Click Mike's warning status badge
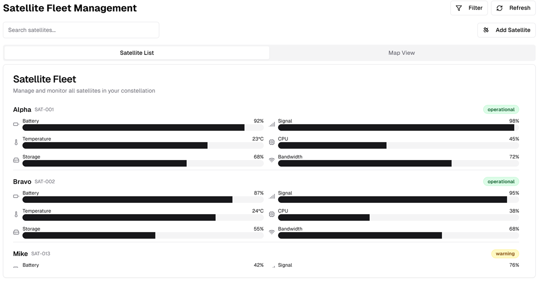 pyautogui.click(x=505, y=254)
